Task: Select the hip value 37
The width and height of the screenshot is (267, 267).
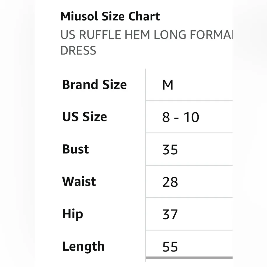Action: click(x=170, y=215)
